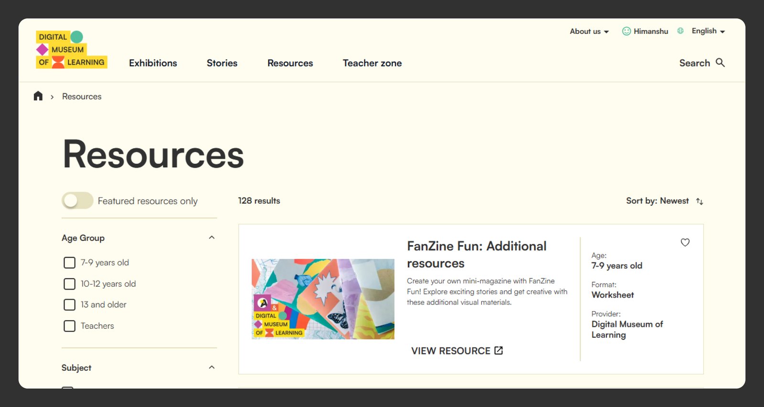Expand the English language dropdown
Screen dimensions: 764x407
click(708, 31)
